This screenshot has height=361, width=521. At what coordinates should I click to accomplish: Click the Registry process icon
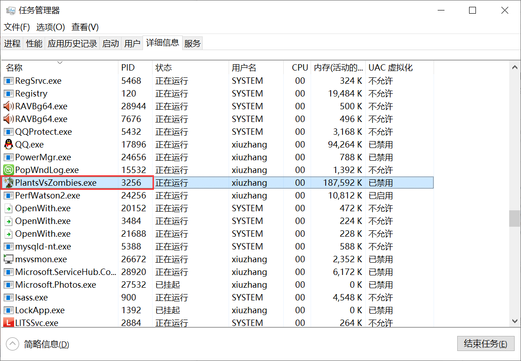click(9, 94)
